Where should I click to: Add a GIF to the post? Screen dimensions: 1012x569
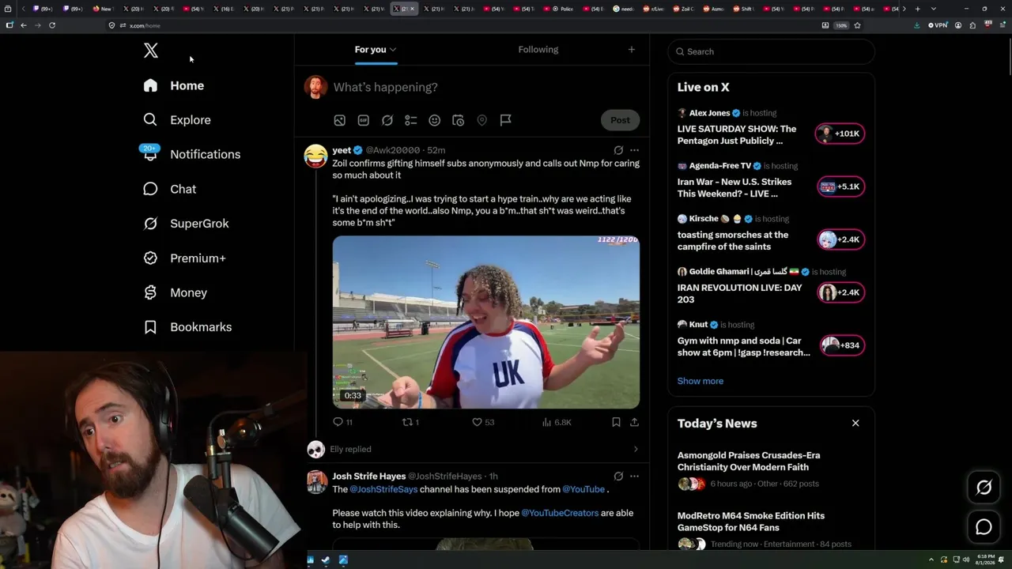point(363,120)
